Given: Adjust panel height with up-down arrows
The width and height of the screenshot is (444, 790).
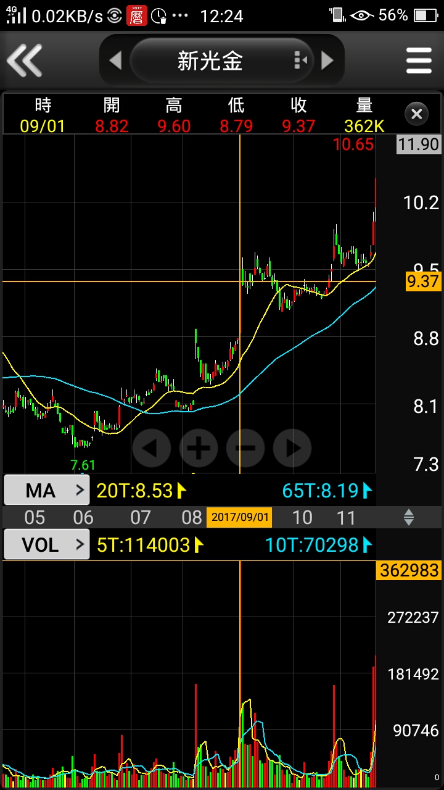Looking at the screenshot, I should [x=408, y=517].
